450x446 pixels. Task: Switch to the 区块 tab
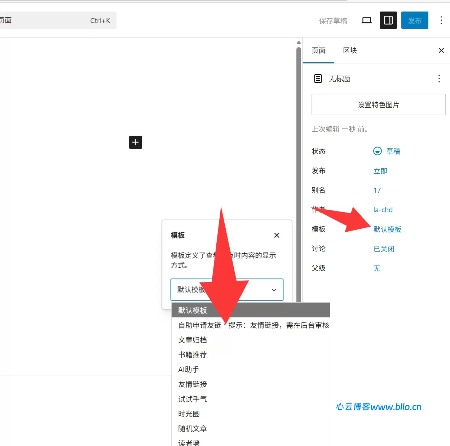tap(349, 50)
